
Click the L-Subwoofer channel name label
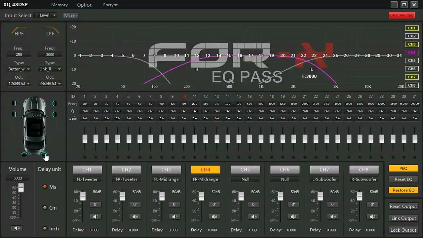coord(324,179)
